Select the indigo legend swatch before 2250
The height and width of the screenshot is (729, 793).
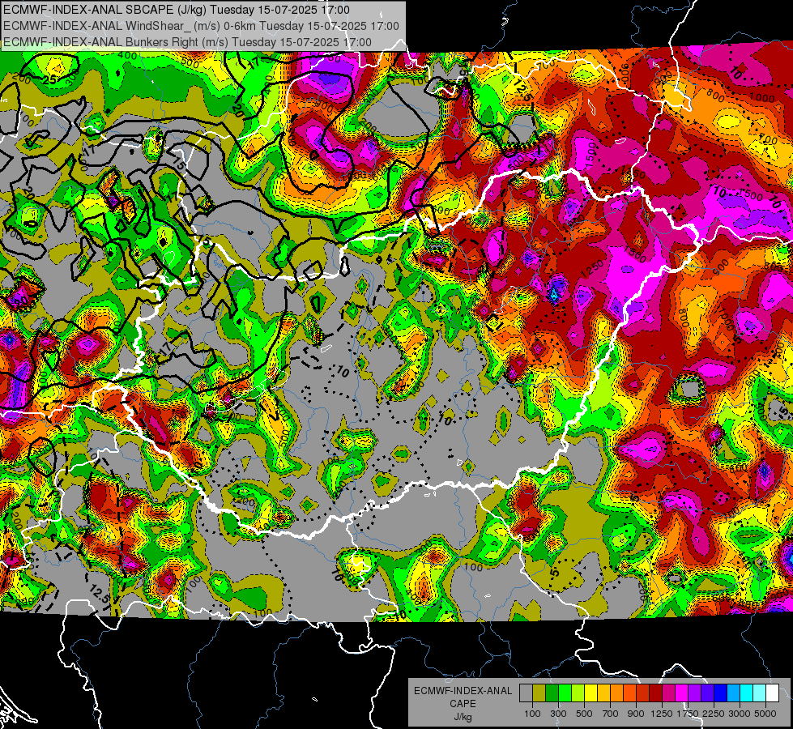pos(707,693)
